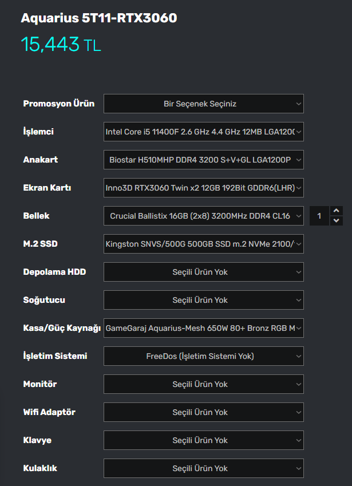Viewport: 352px width, 486px height.
Task: Click the 15,443 TL price text
Action: coord(61,44)
